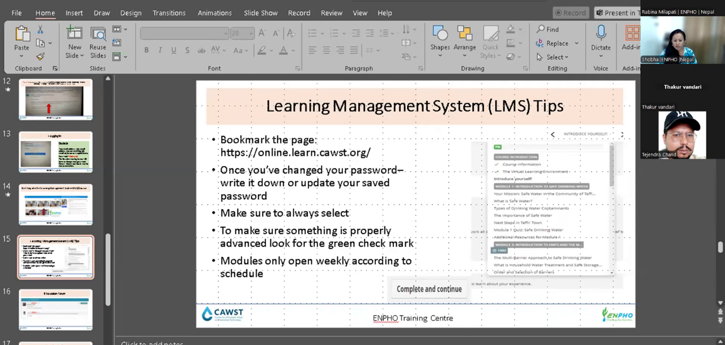Open the File menu
Viewport: 725px width, 345px height.
[x=17, y=13]
